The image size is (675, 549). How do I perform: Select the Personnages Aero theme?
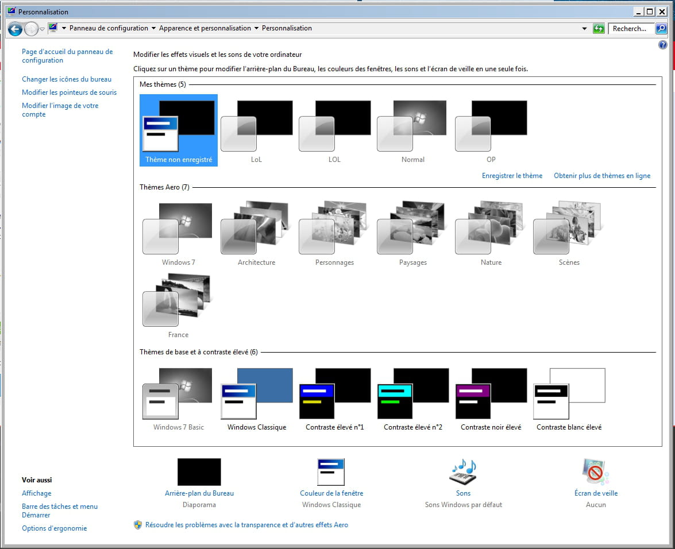tap(334, 233)
